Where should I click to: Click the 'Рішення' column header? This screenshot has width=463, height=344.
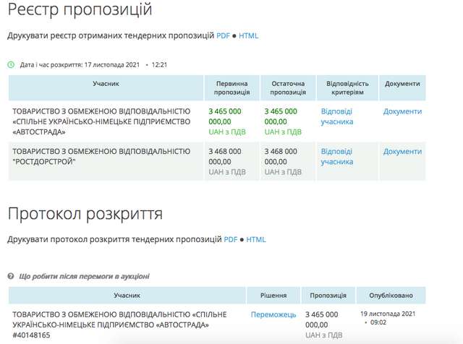273,296
